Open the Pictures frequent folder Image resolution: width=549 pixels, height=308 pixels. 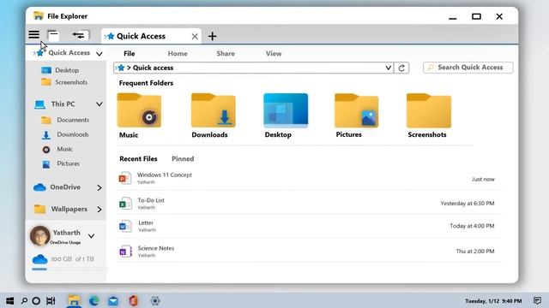(357, 116)
